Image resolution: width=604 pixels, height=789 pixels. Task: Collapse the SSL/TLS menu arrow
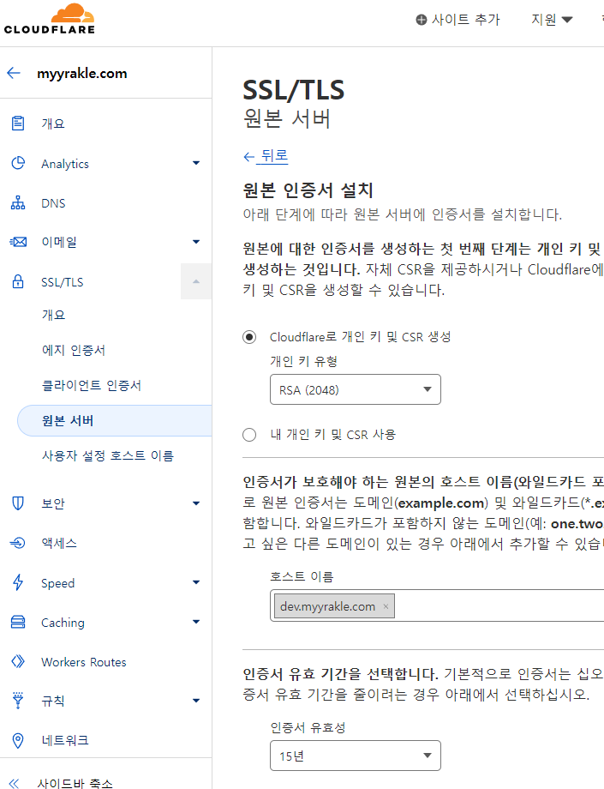pos(196,281)
